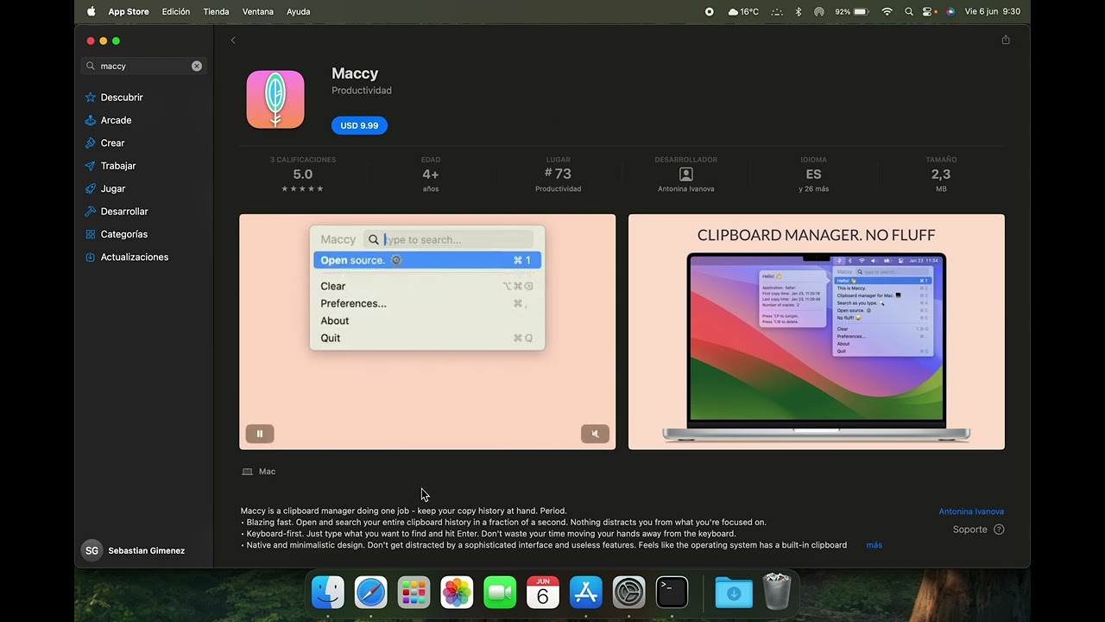This screenshot has height=622, width=1105.
Task: Open the Bluetooth menu bar icon
Action: 799,11
